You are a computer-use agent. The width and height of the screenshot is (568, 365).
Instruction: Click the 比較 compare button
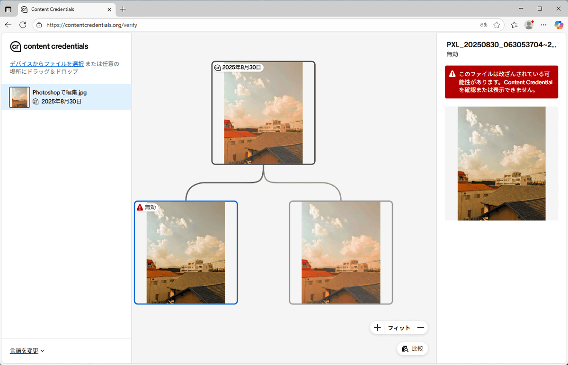(412, 349)
